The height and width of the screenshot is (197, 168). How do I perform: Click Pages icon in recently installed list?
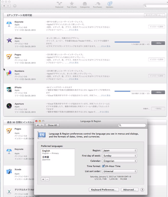click(x=9, y=131)
